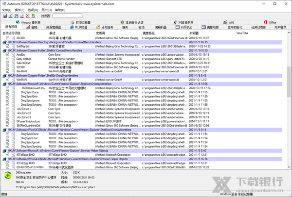Open the 选项(O) menu
Screen dimensions: 292x197
tap(33, 10)
